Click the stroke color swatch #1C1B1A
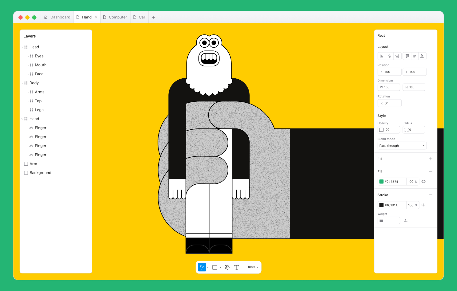This screenshot has width=457, height=291. (382, 205)
